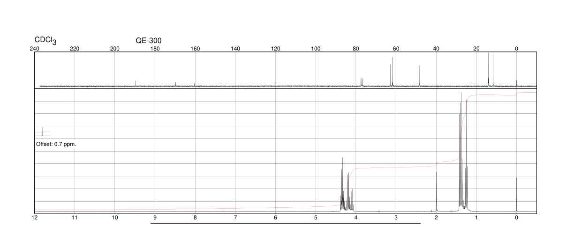Viewport: 574px width, 247px height.
Task: Select the 5 ppm proton axis label
Action: click(316, 218)
